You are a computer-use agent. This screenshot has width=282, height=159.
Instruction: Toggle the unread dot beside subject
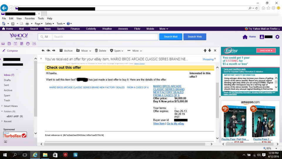[41, 59]
